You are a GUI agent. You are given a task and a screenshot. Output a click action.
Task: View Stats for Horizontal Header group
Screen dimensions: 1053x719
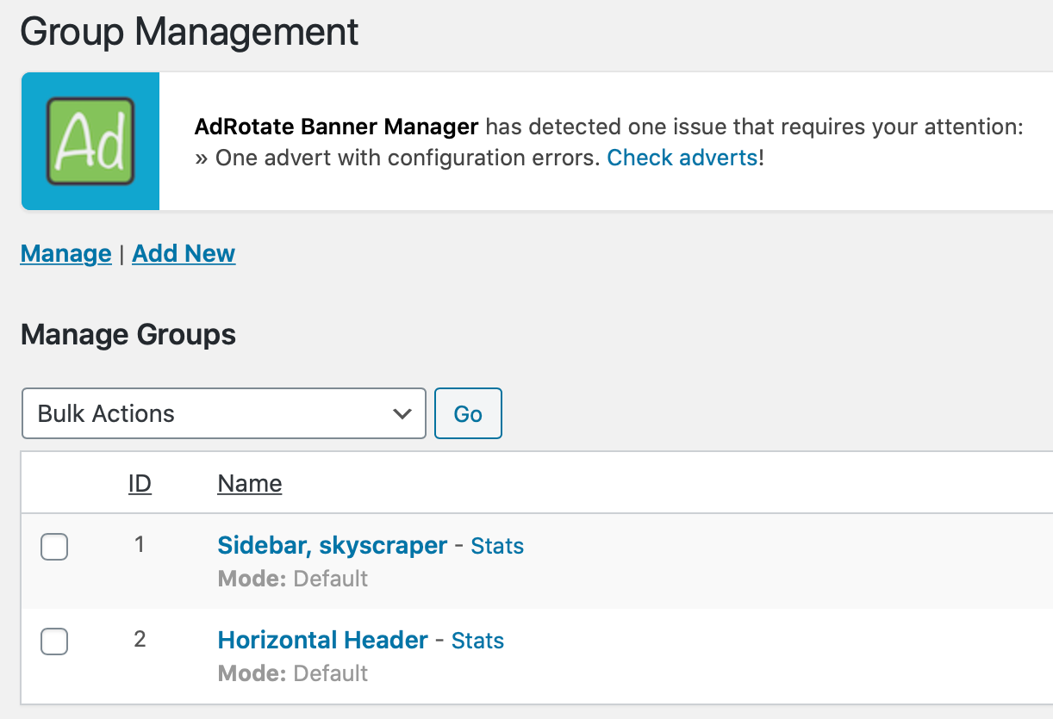coord(477,641)
